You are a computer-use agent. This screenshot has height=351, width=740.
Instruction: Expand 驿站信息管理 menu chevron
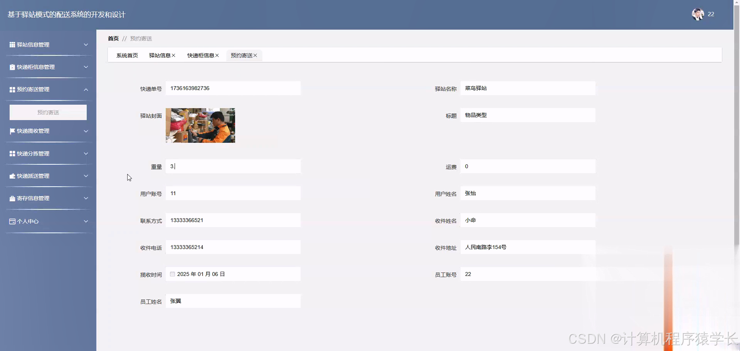pyautogui.click(x=86, y=45)
